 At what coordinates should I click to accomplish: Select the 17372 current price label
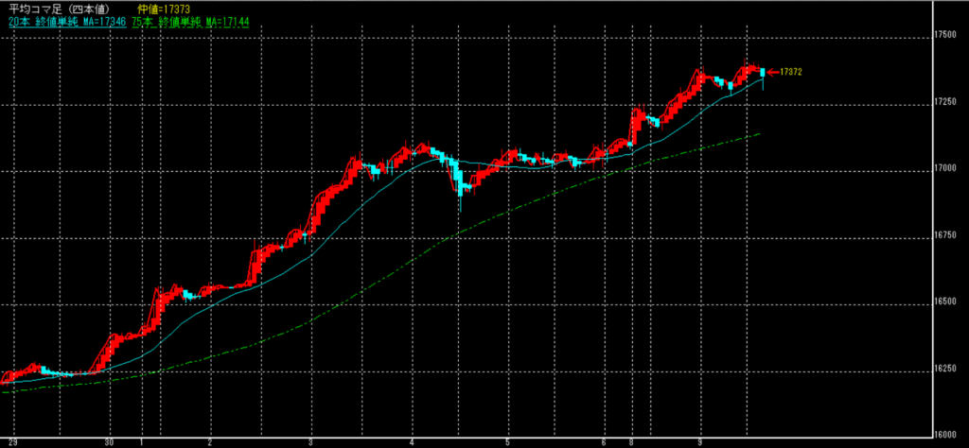pos(791,72)
